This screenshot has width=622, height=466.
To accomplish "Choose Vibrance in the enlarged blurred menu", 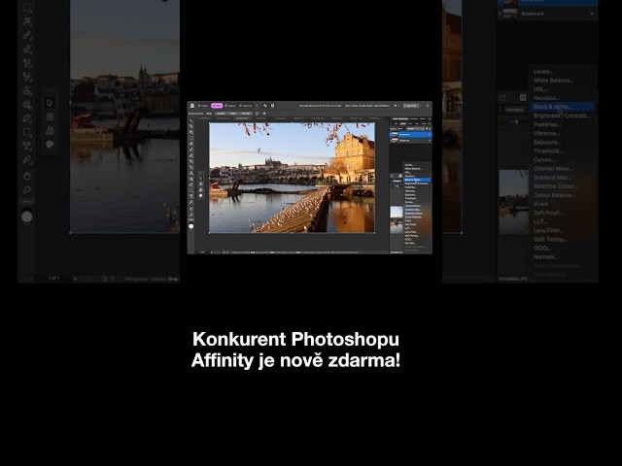I will 546,133.
